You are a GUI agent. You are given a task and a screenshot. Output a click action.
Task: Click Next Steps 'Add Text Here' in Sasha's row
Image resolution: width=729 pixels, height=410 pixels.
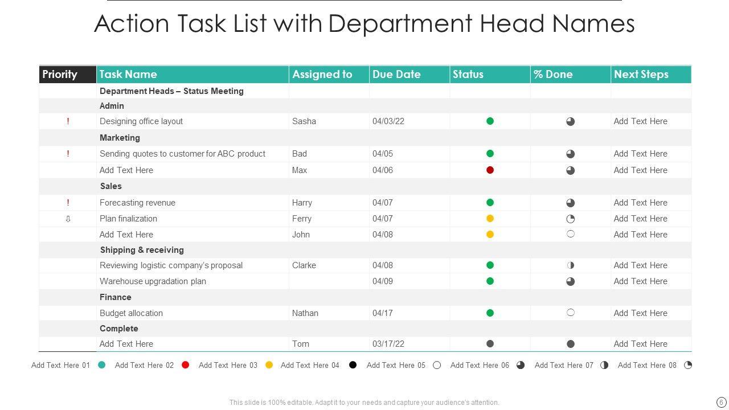pyautogui.click(x=640, y=121)
